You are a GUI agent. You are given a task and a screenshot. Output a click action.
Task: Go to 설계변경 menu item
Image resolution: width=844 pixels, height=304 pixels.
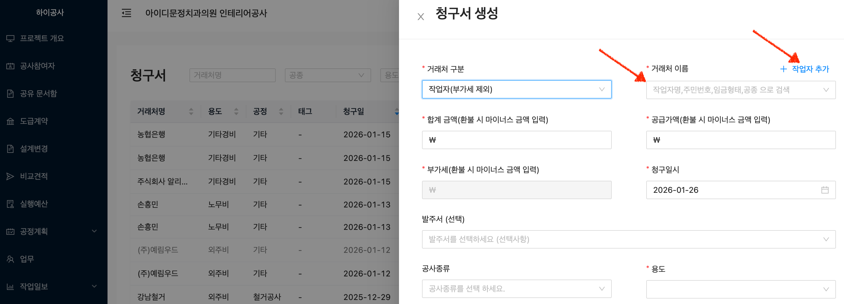coord(34,149)
